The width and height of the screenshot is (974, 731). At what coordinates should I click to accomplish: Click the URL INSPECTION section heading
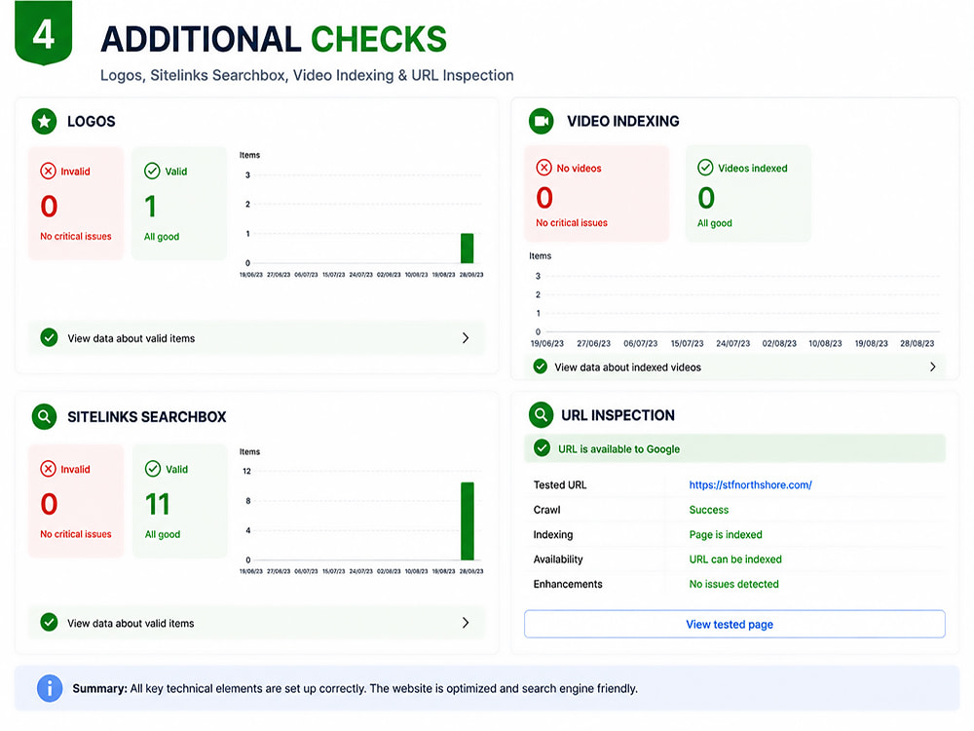tap(618, 415)
